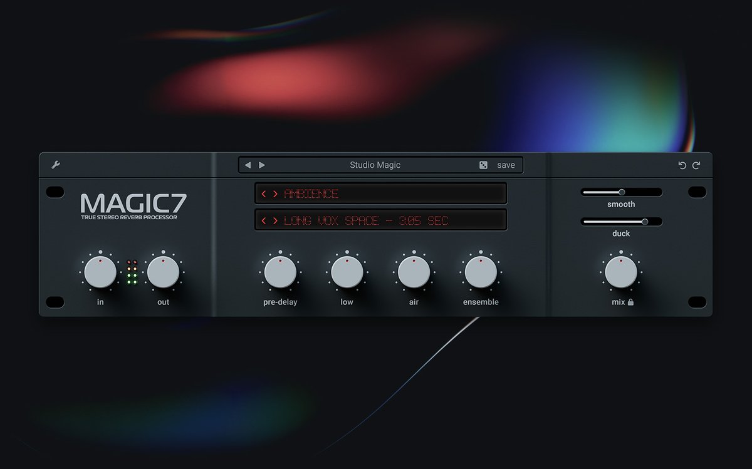Open the settings wrench menu
The height and width of the screenshot is (469, 752).
[x=56, y=165]
